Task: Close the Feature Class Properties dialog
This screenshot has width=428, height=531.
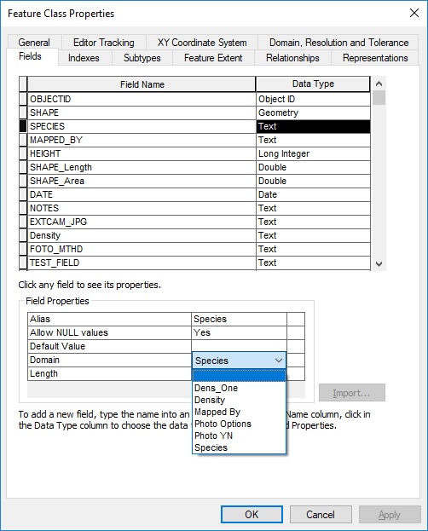Action: [x=414, y=13]
